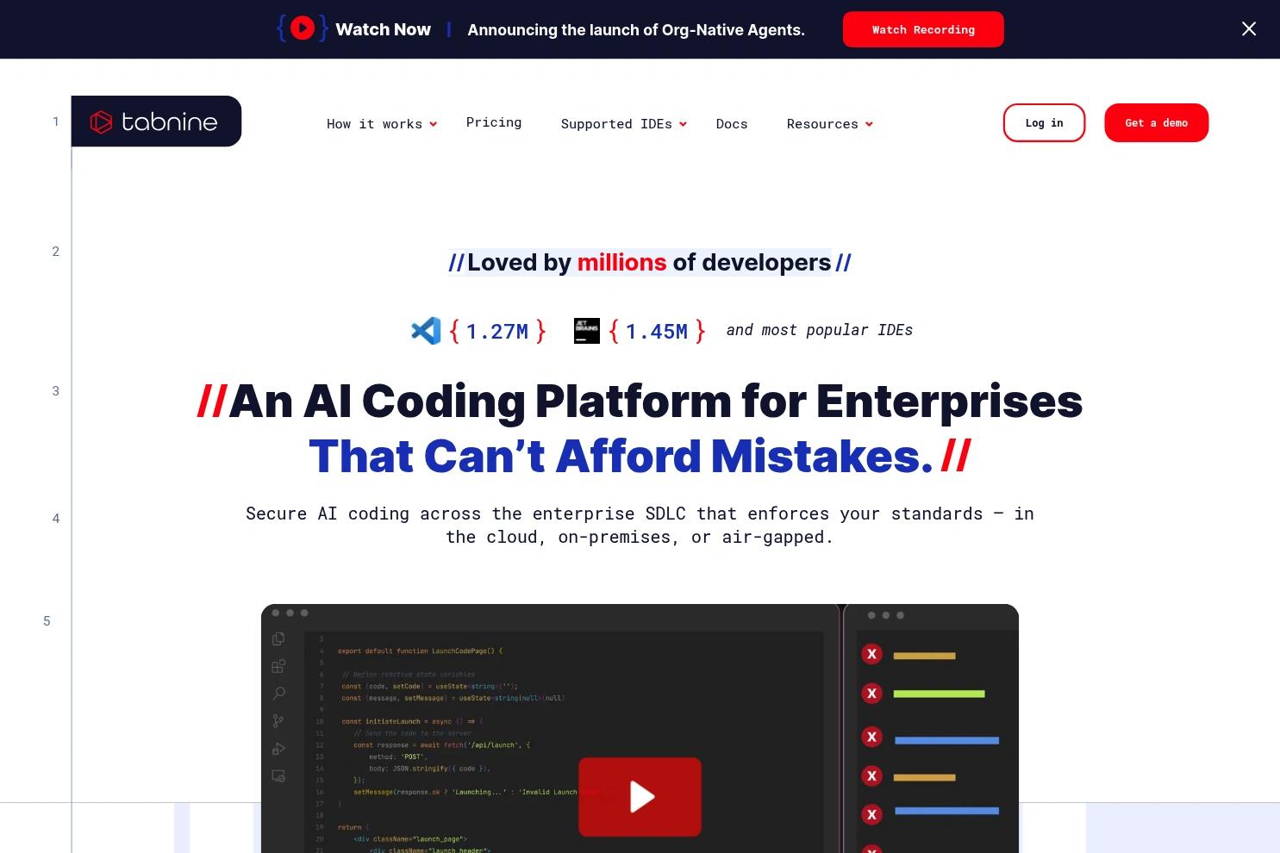This screenshot has height=853, width=1280.
Task: Play the demo video with the red play button
Action: pyautogui.click(x=640, y=797)
